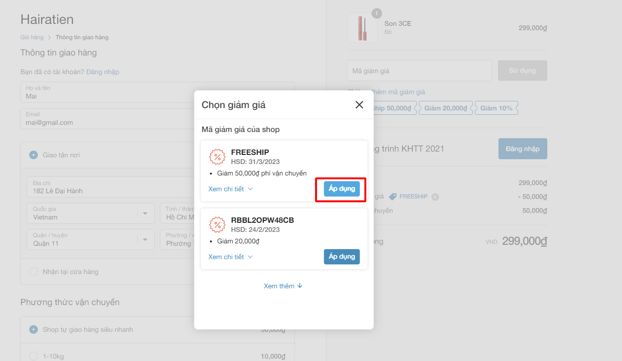Choose Shop tự giao hàng siêu nhanh
Screen dimensions: 622x361
tap(34, 329)
